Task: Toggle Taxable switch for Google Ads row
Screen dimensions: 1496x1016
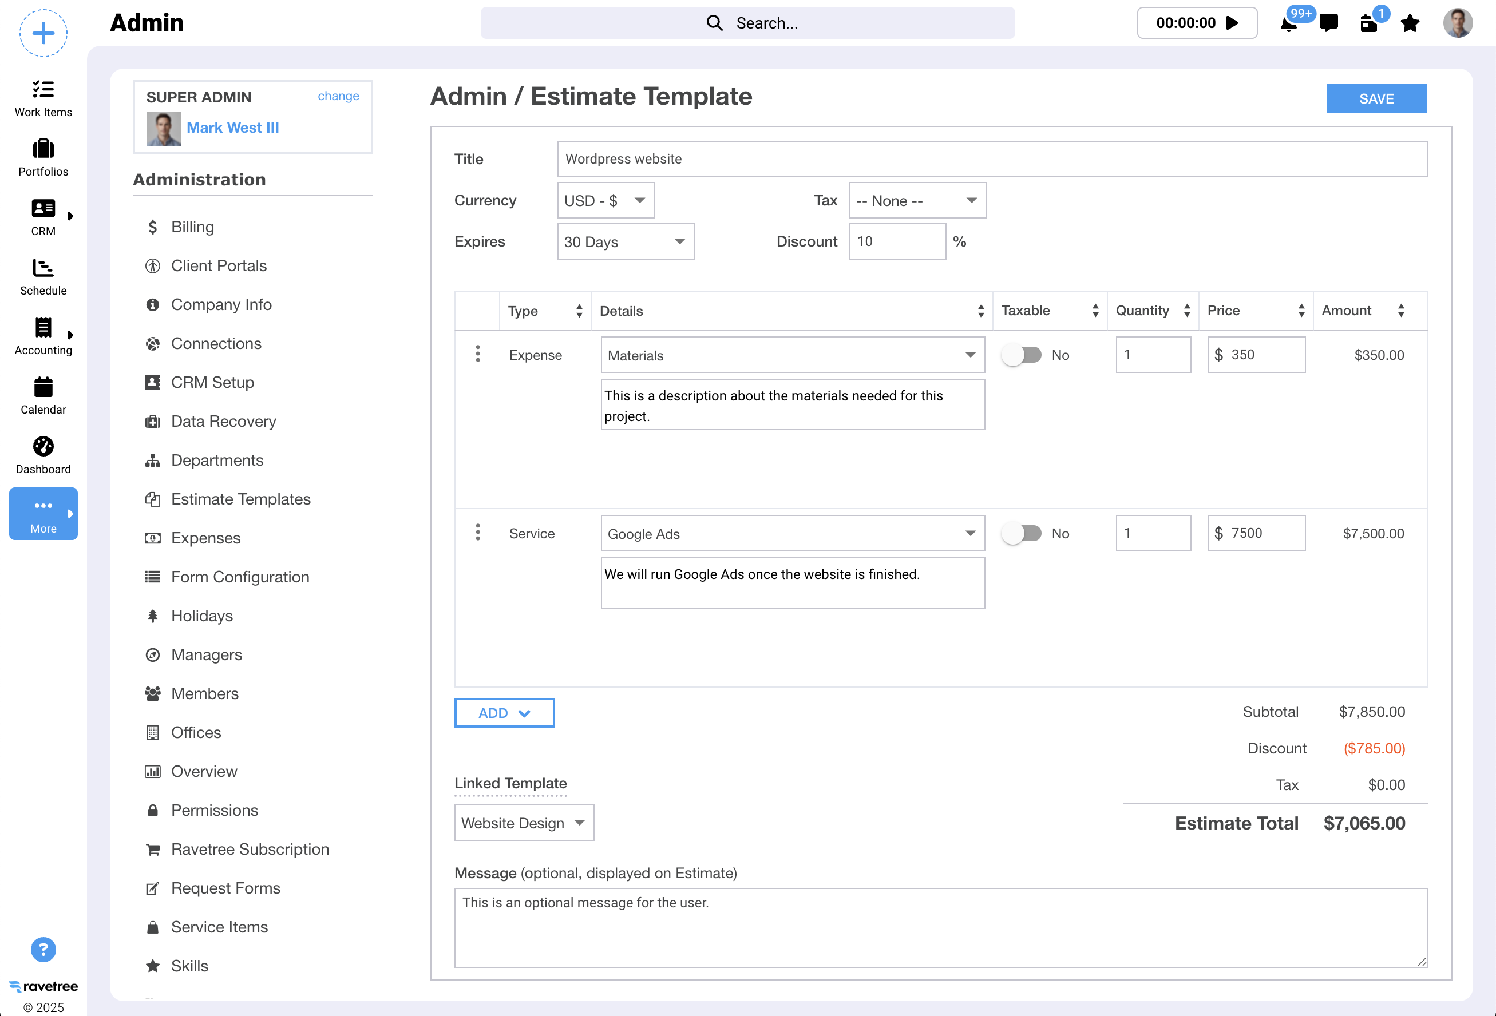Action: (x=1022, y=533)
